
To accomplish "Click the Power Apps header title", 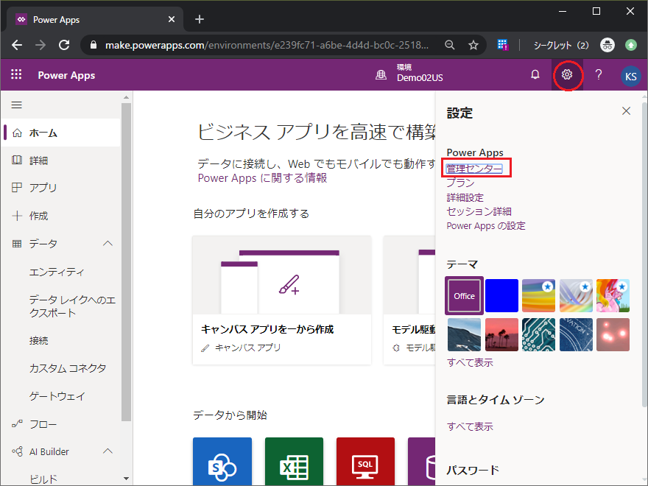I will (x=66, y=75).
